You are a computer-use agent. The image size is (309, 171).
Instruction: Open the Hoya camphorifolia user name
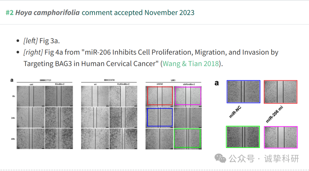47,13
